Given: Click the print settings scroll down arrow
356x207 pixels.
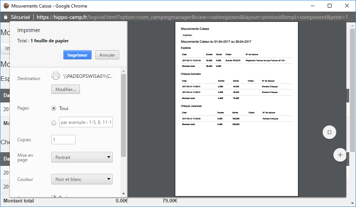Looking at the screenshot, I should click(123, 194).
